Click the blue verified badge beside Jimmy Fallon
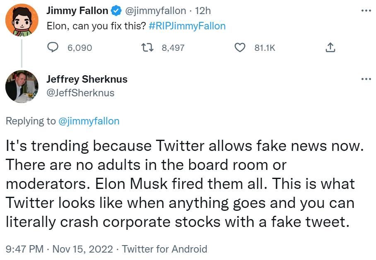Viewport: 376px width, 260px height. click(x=116, y=11)
